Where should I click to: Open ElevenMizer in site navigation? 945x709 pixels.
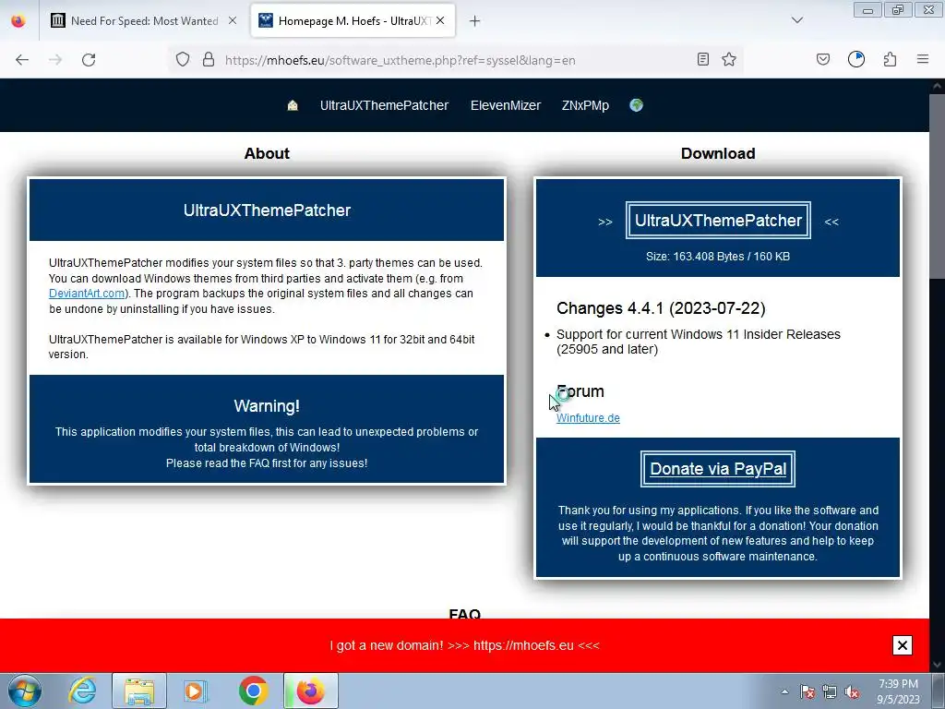505,105
